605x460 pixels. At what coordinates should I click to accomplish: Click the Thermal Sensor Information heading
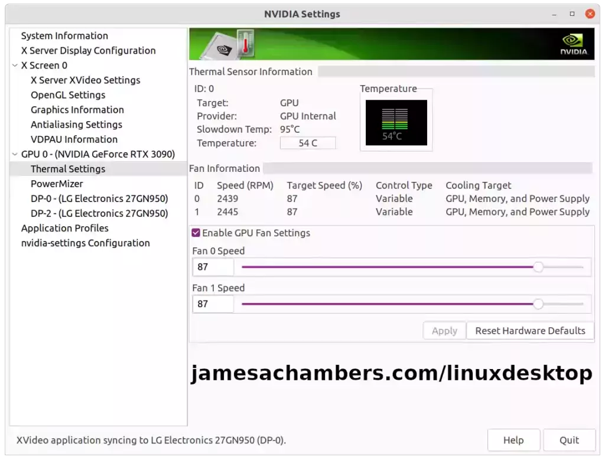point(251,71)
